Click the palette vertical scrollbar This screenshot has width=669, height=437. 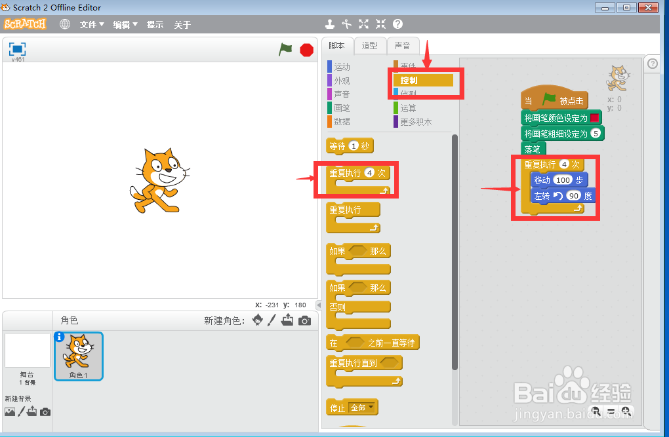(x=455, y=252)
